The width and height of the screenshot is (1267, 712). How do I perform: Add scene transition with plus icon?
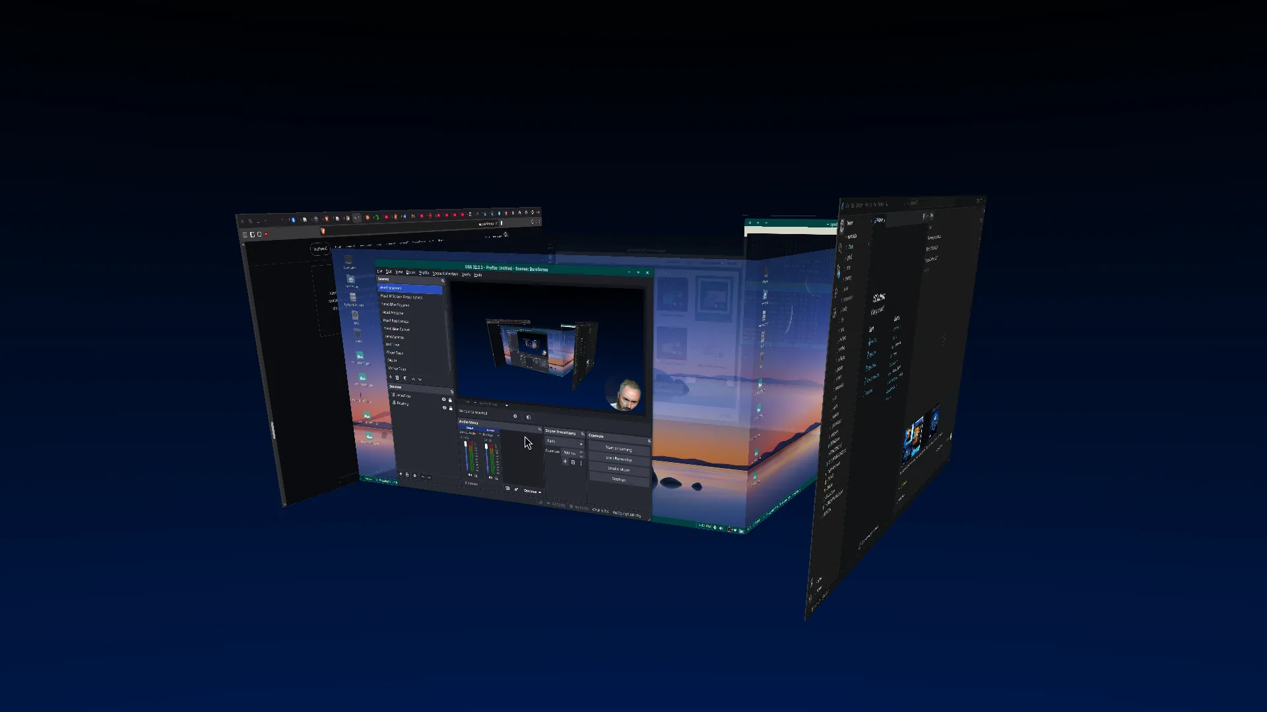click(565, 461)
